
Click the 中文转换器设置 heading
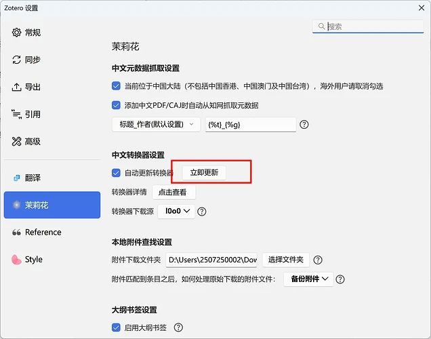[x=138, y=155]
